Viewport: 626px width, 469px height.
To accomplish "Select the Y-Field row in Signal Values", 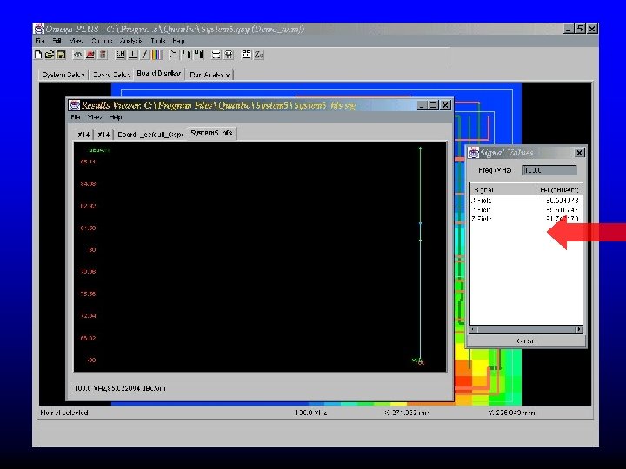I will coord(525,210).
